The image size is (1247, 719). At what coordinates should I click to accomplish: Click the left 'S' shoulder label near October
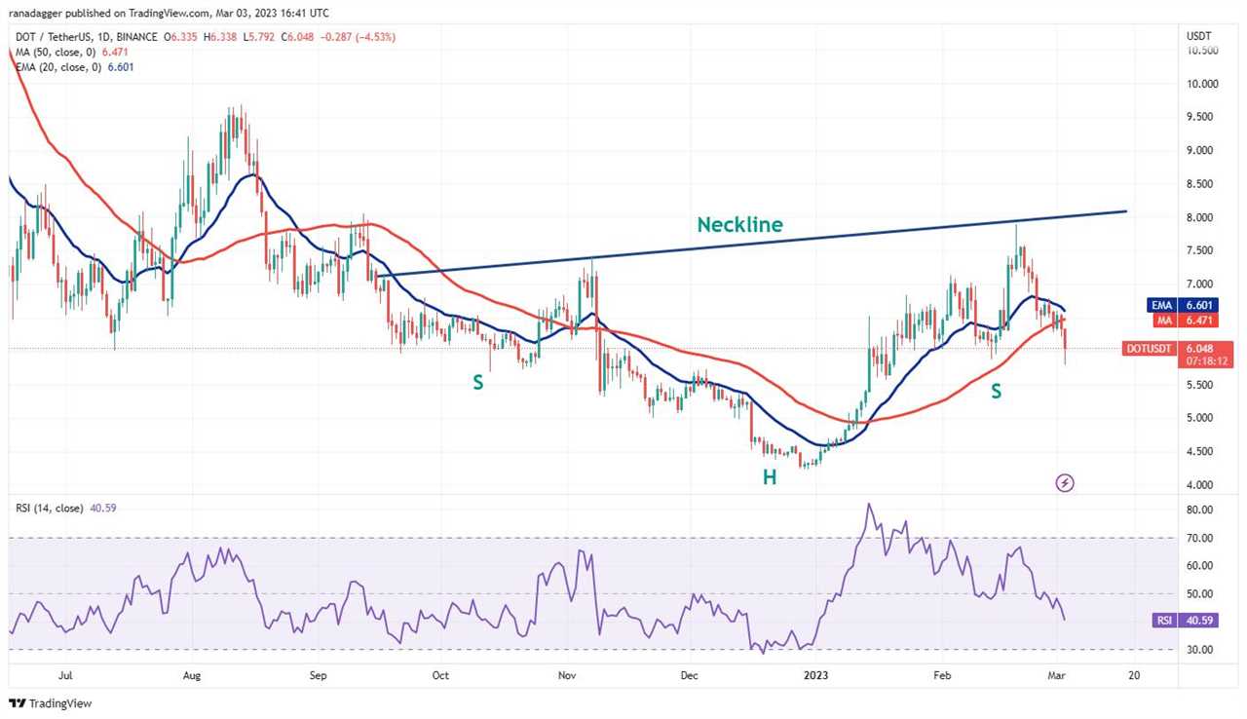pyautogui.click(x=477, y=383)
